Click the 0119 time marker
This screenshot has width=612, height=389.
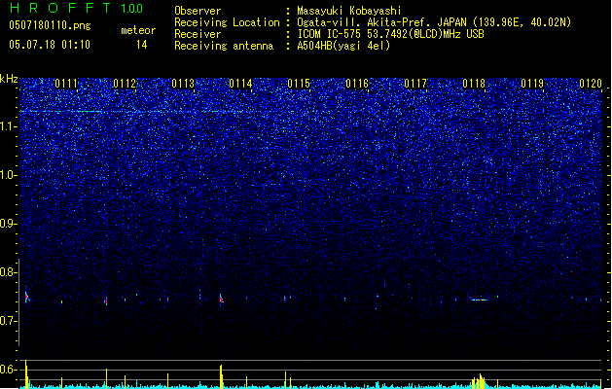coord(532,84)
